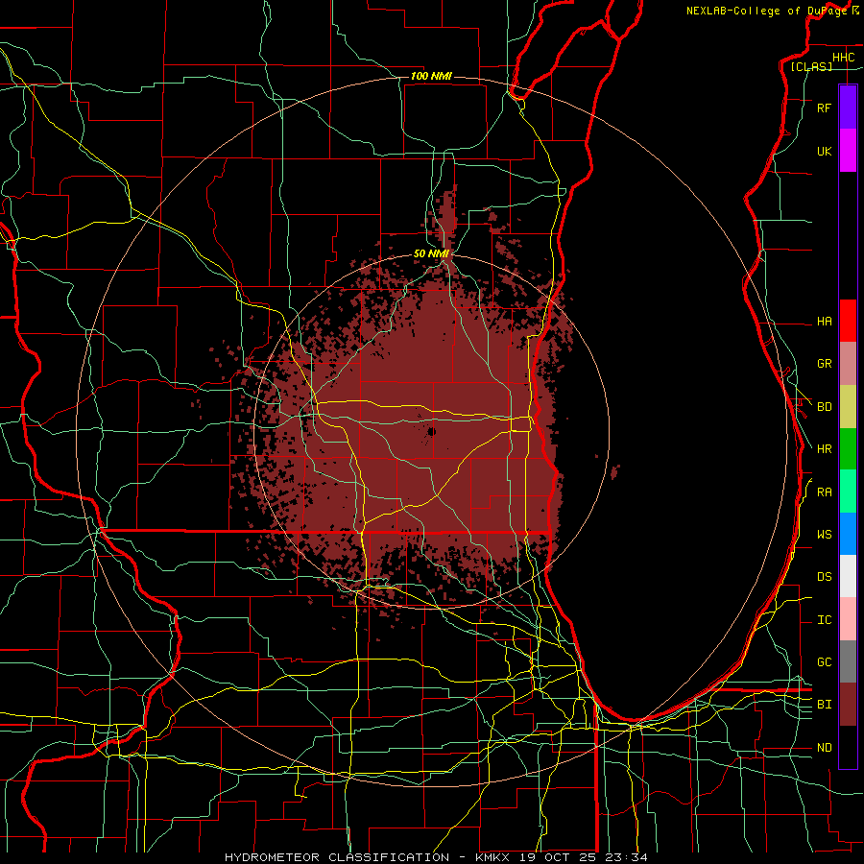Click the HA red legend swatch
This screenshot has width=864, height=864.
pyautogui.click(x=848, y=321)
